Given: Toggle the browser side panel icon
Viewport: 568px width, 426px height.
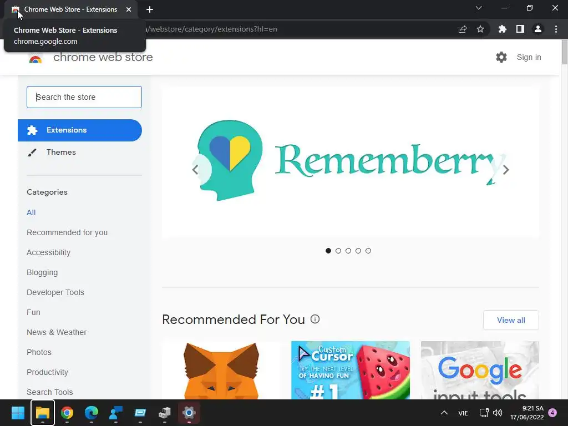Looking at the screenshot, I should (x=520, y=29).
